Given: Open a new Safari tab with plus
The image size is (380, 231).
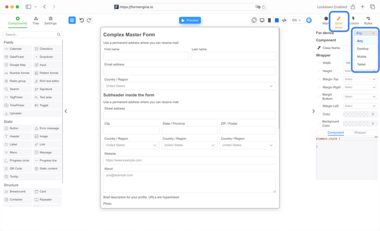Looking at the screenshot, I should click(362, 7).
